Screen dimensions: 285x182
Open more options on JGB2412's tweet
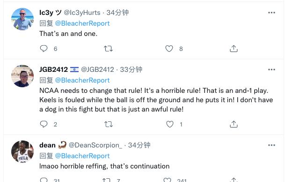pos(271,70)
